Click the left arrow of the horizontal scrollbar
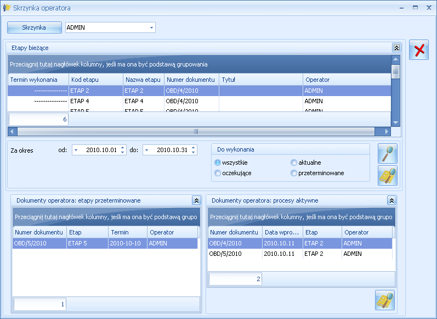This screenshot has width=437, height=319. tap(12, 131)
